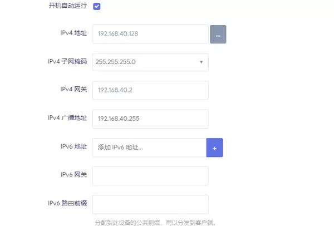Click the empty IPv6 路由前缀 input field
334x226 pixels.
pyautogui.click(x=150, y=204)
